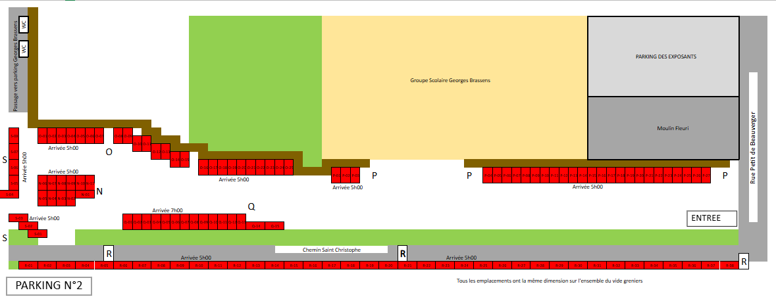776x301 pixels.
Task: Click the lower WC box
Action: tap(23, 49)
